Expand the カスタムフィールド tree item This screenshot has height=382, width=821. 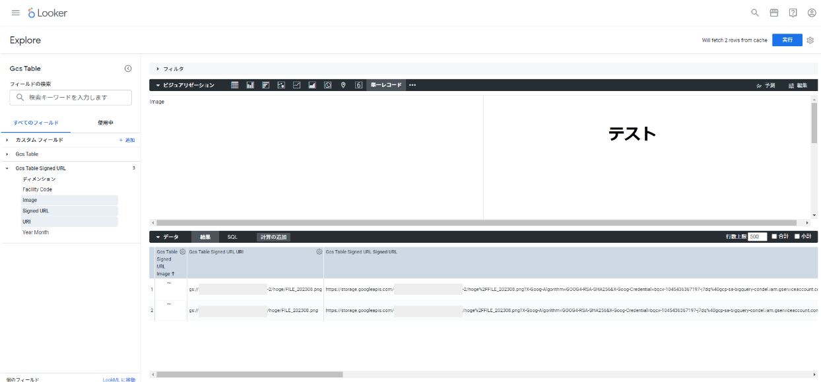(38, 140)
